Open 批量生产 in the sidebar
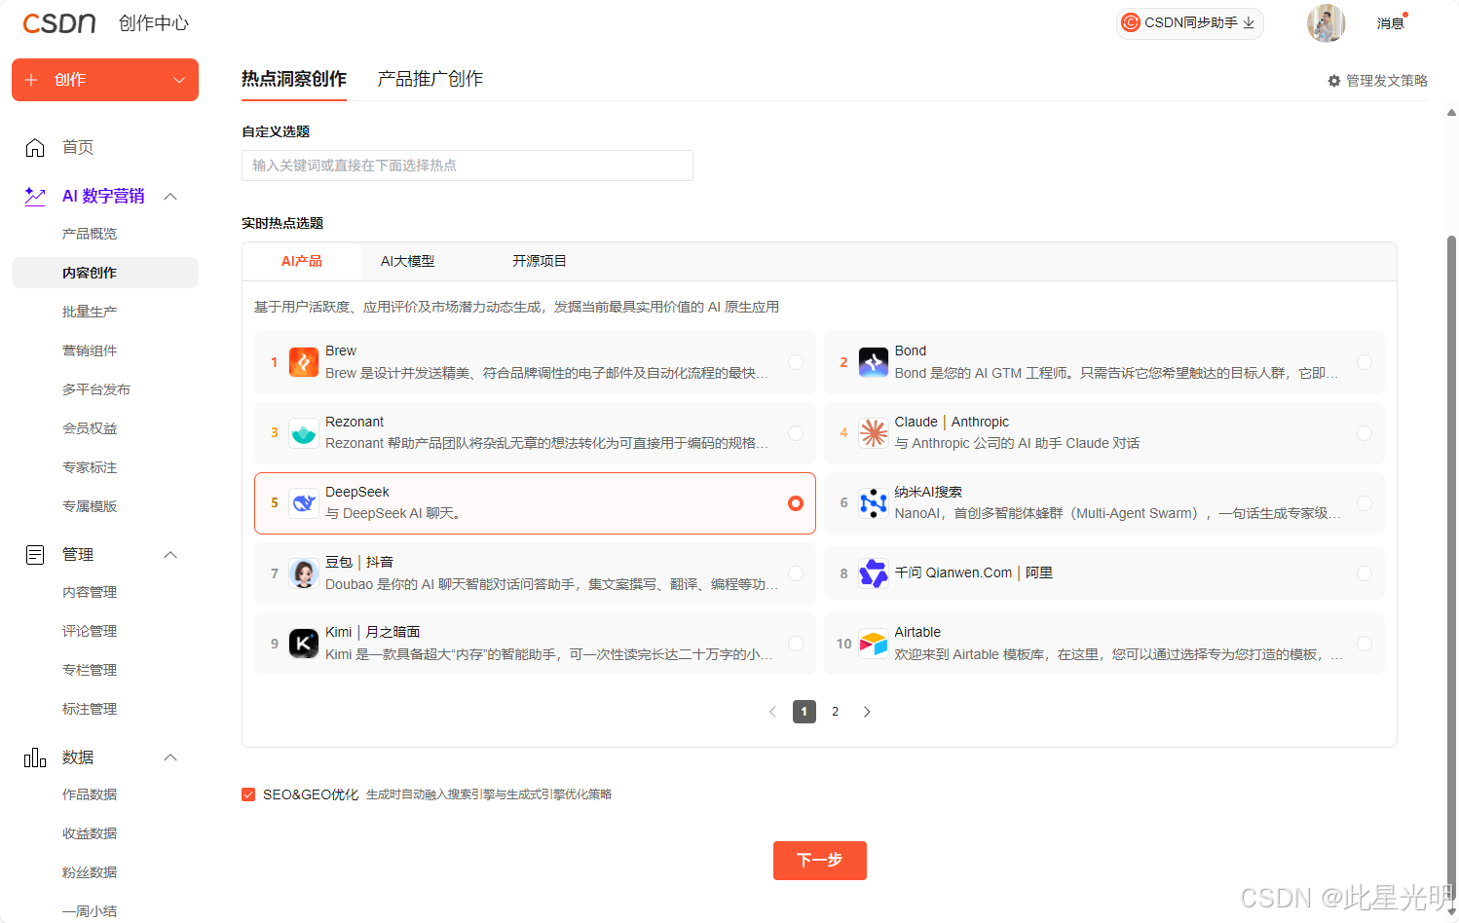 tap(90, 312)
